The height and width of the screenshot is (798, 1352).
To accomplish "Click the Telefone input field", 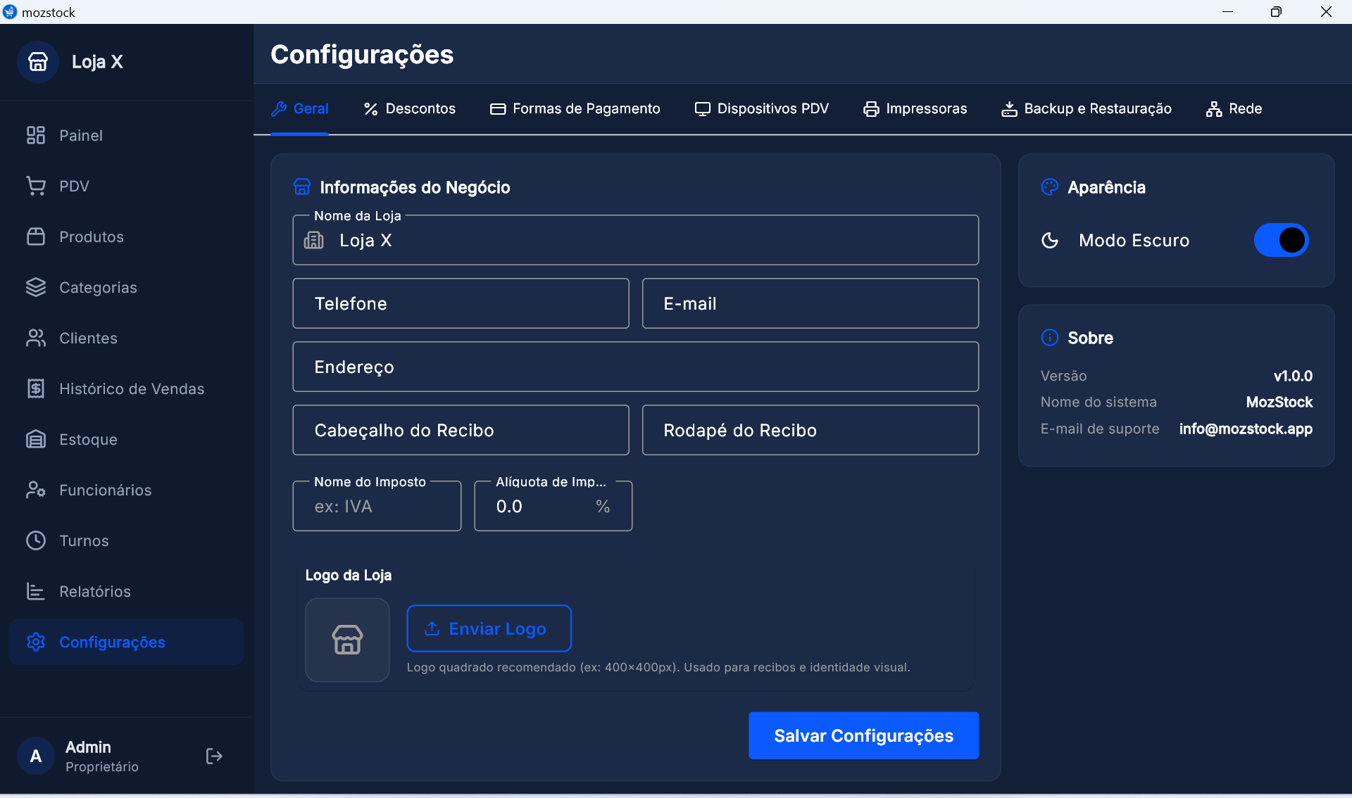I will (461, 303).
